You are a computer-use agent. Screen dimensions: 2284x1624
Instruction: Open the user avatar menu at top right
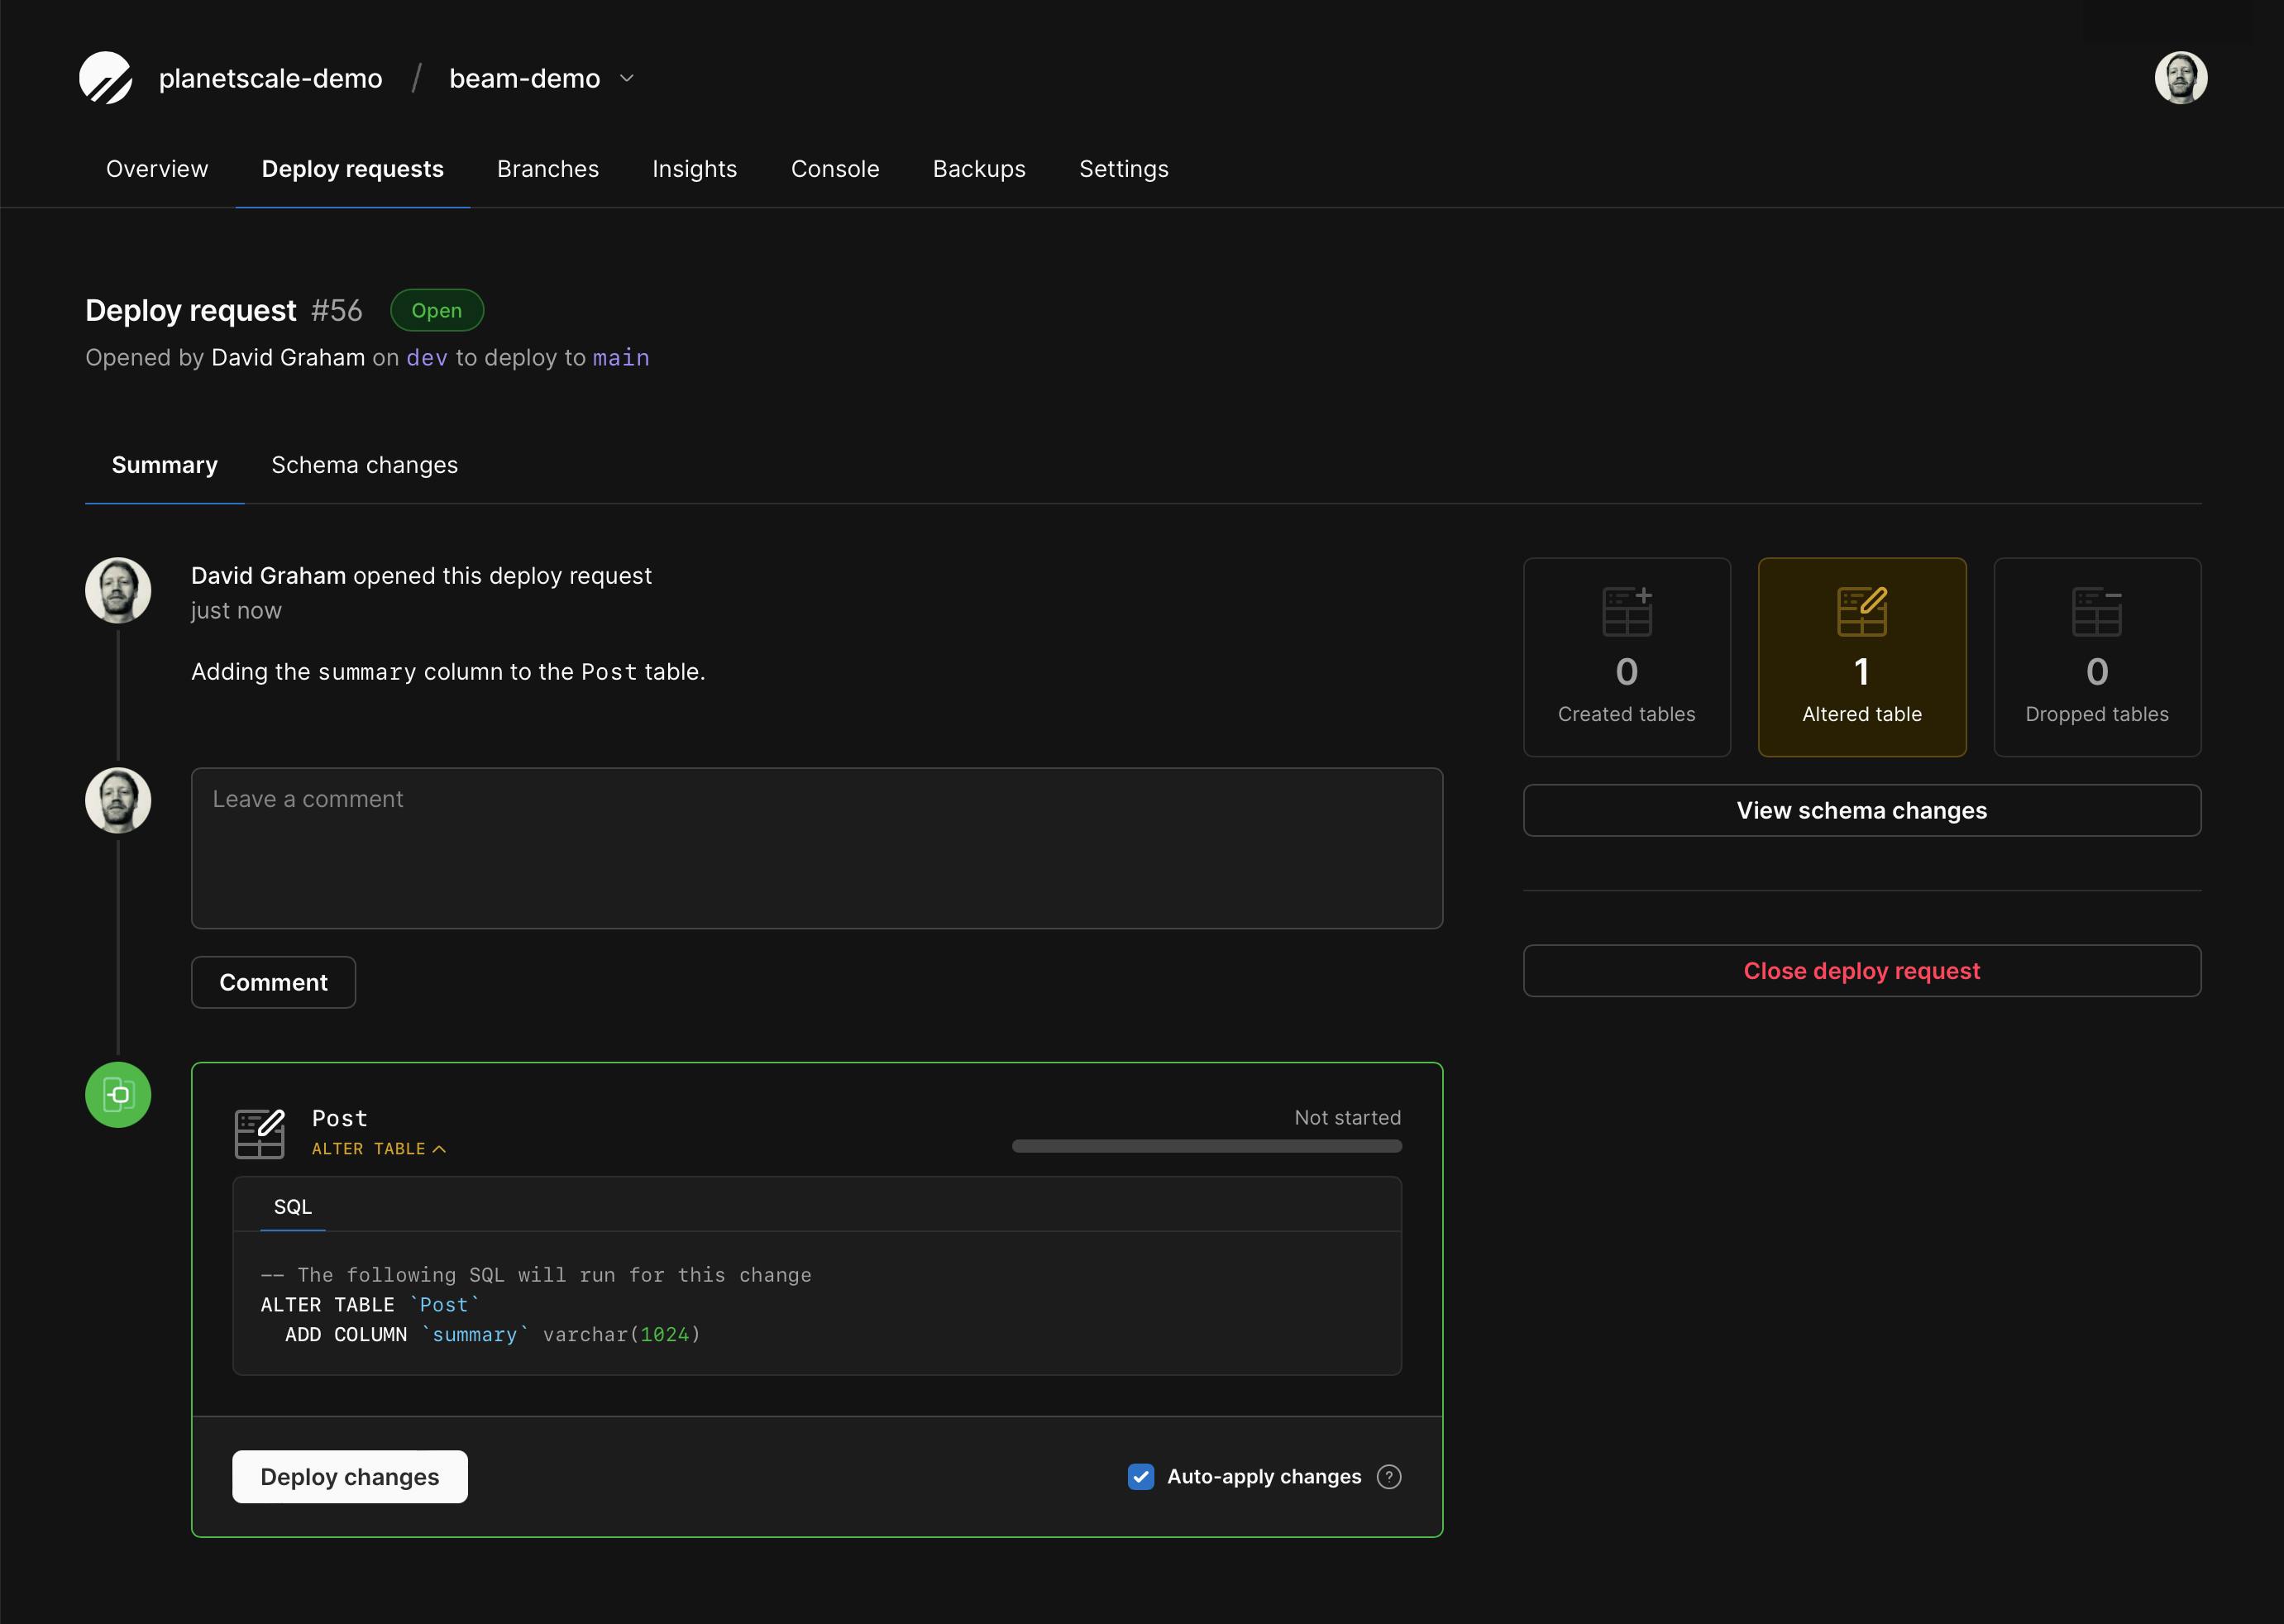tap(2180, 78)
